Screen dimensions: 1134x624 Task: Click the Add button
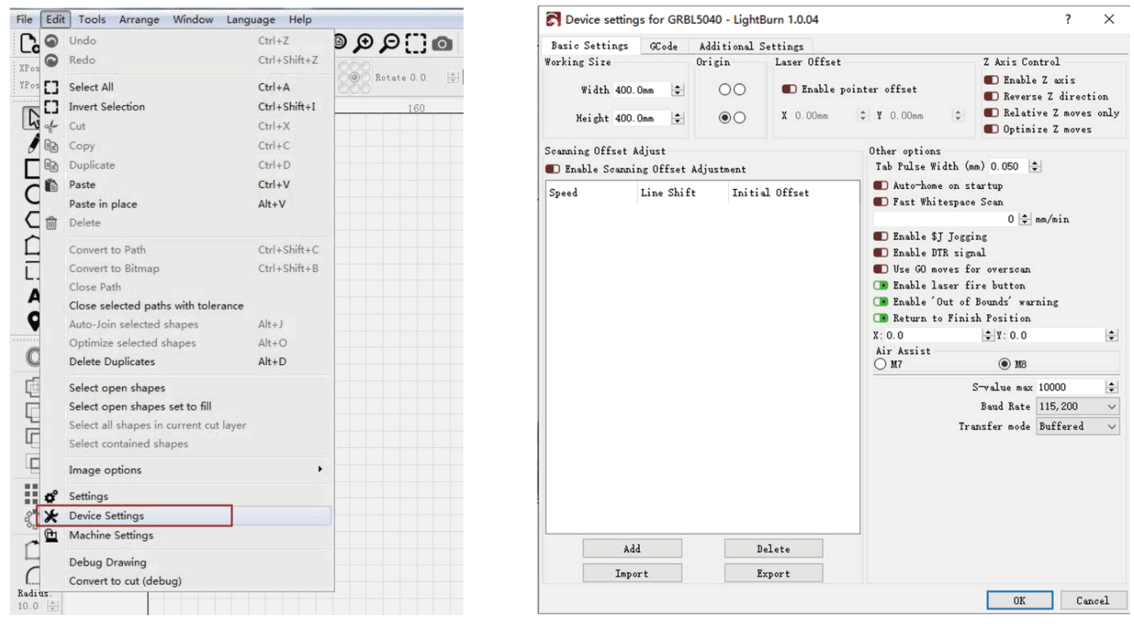click(633, 549)
